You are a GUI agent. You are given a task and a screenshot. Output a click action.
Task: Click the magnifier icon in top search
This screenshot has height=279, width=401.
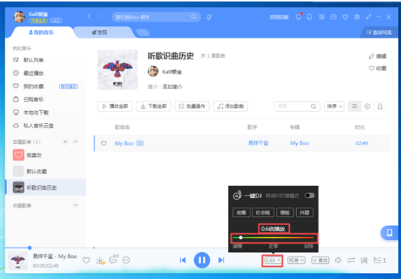click(x=194, y=17)
